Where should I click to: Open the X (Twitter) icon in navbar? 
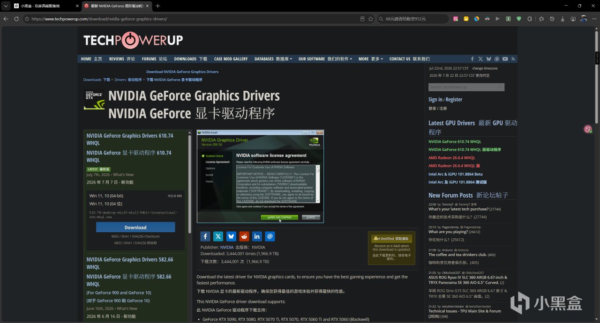[480, 59]
